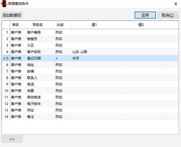Select the 值2 column header
This screenshot has height=147, width=181.
(141, 25)
